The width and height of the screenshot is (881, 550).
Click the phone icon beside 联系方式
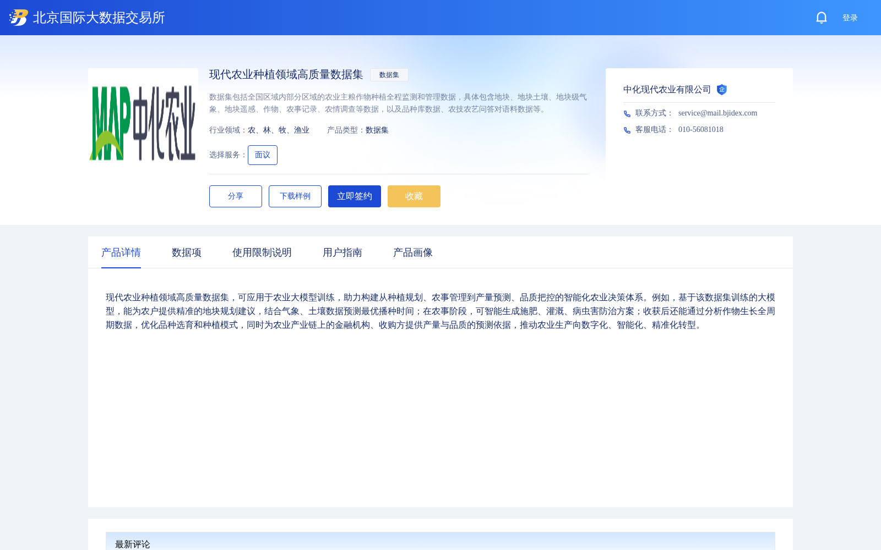tap(627, 113)
